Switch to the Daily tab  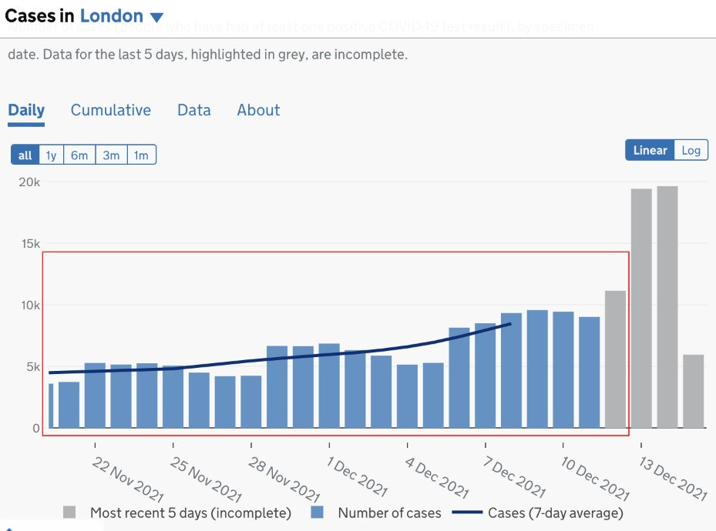tap(26, 110)
